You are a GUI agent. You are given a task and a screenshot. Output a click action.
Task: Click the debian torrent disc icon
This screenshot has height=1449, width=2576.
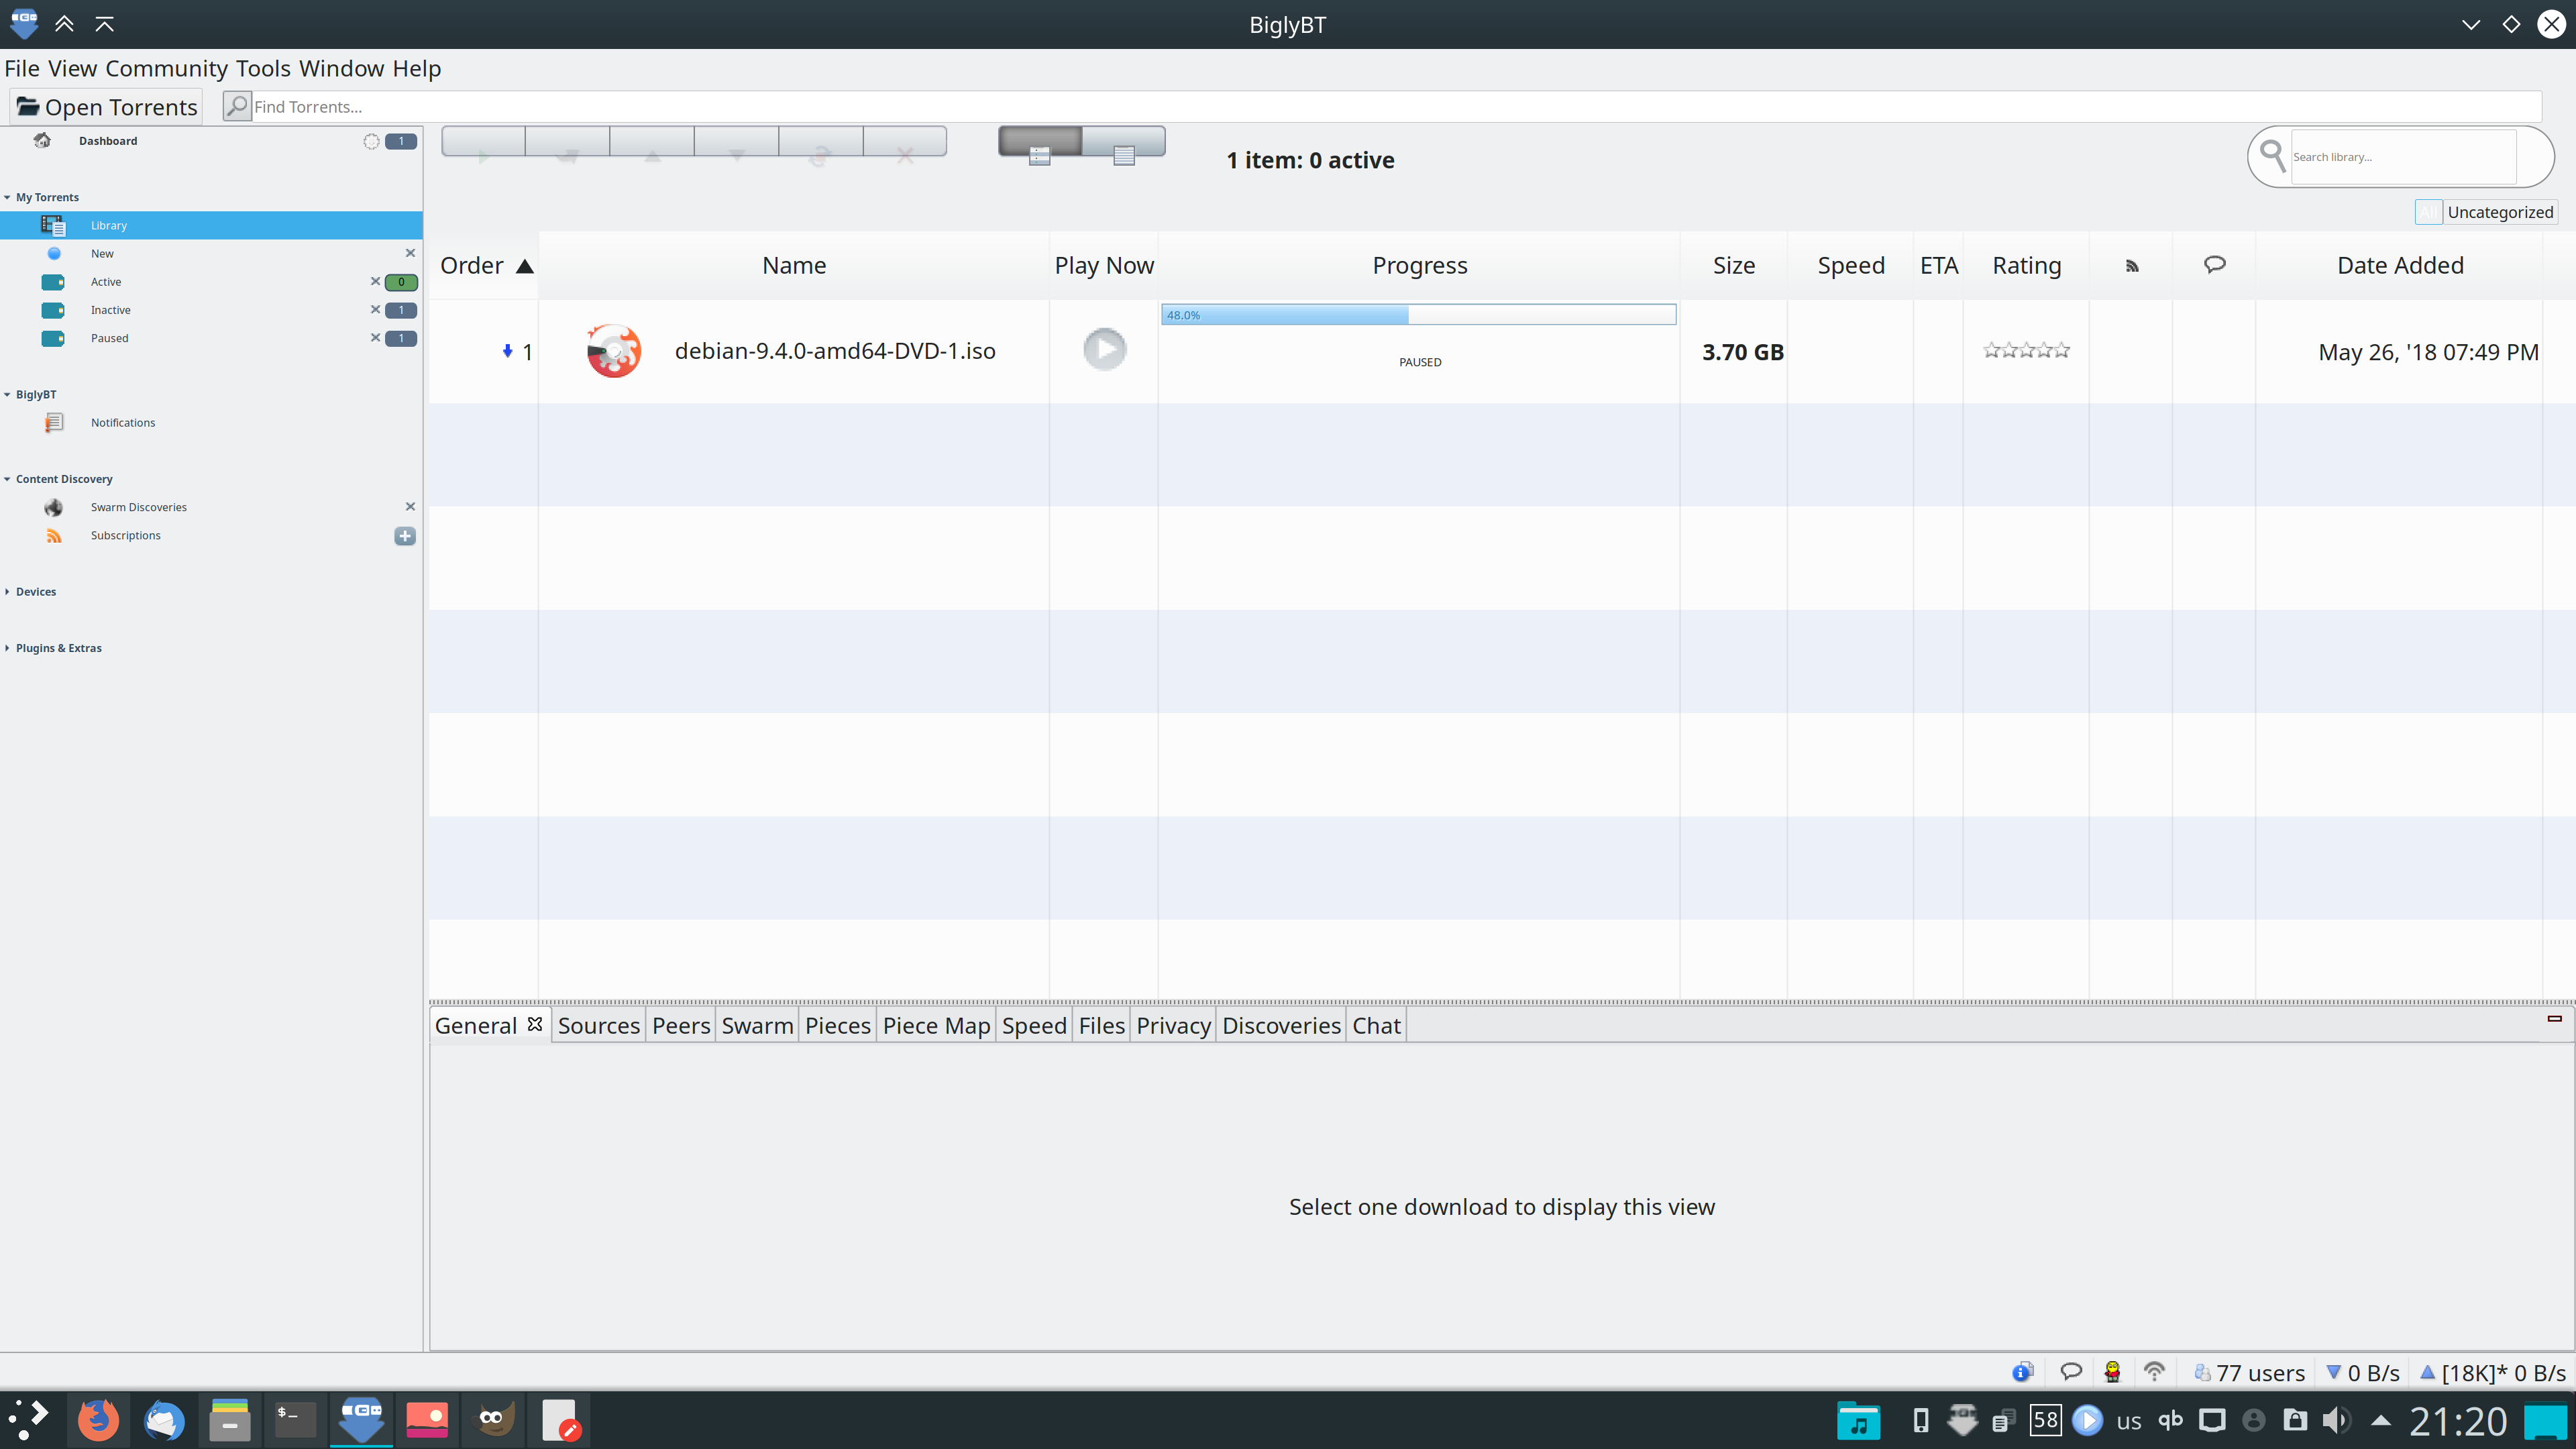pos(613,351)
